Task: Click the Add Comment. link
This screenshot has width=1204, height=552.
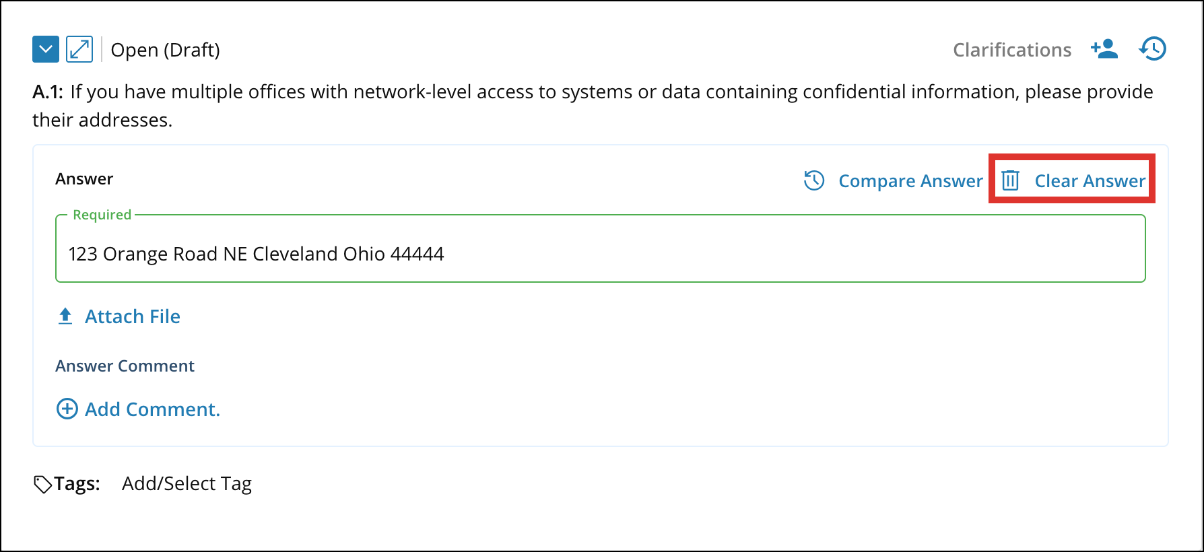Action: pos(152,409)
